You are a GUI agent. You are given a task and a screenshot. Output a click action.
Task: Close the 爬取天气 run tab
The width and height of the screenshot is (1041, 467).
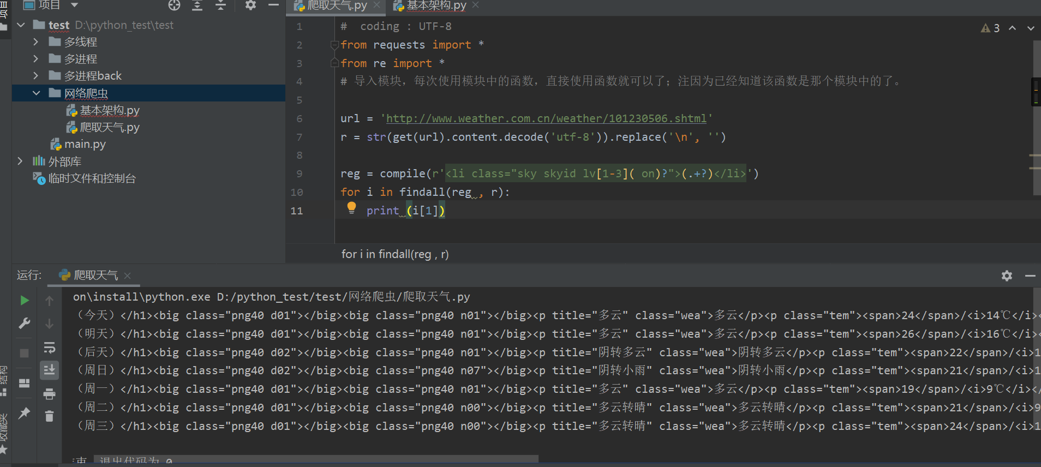[x=127, y=276]
